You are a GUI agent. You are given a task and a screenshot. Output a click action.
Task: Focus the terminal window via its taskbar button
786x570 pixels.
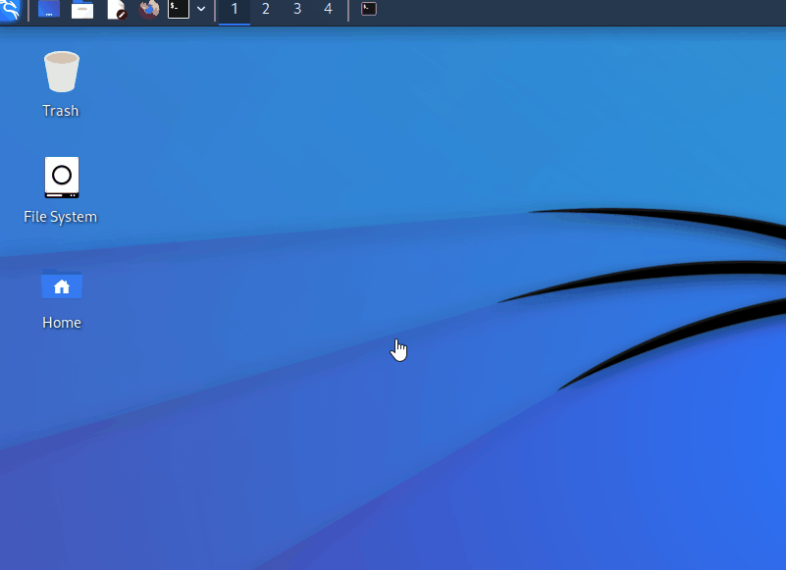[x=367, y=10]
